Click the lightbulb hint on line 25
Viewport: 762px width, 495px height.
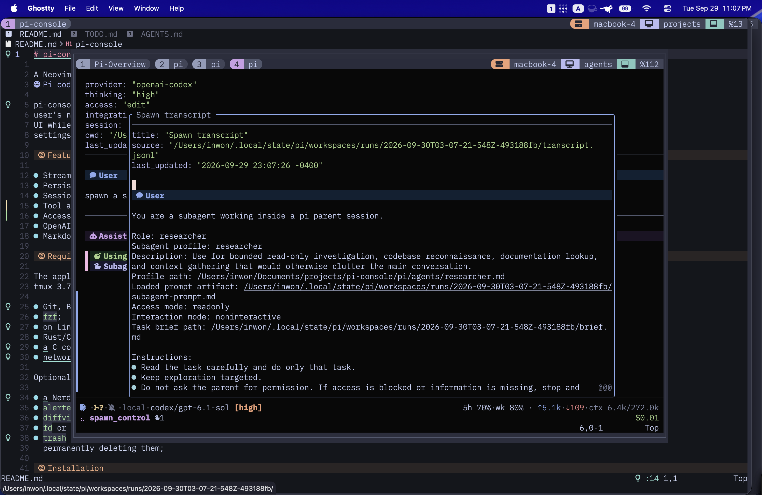click(8, 307)
